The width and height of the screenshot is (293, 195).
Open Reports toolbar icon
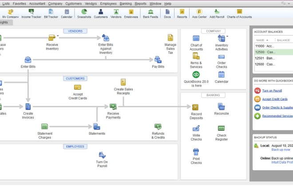(182, 14)
